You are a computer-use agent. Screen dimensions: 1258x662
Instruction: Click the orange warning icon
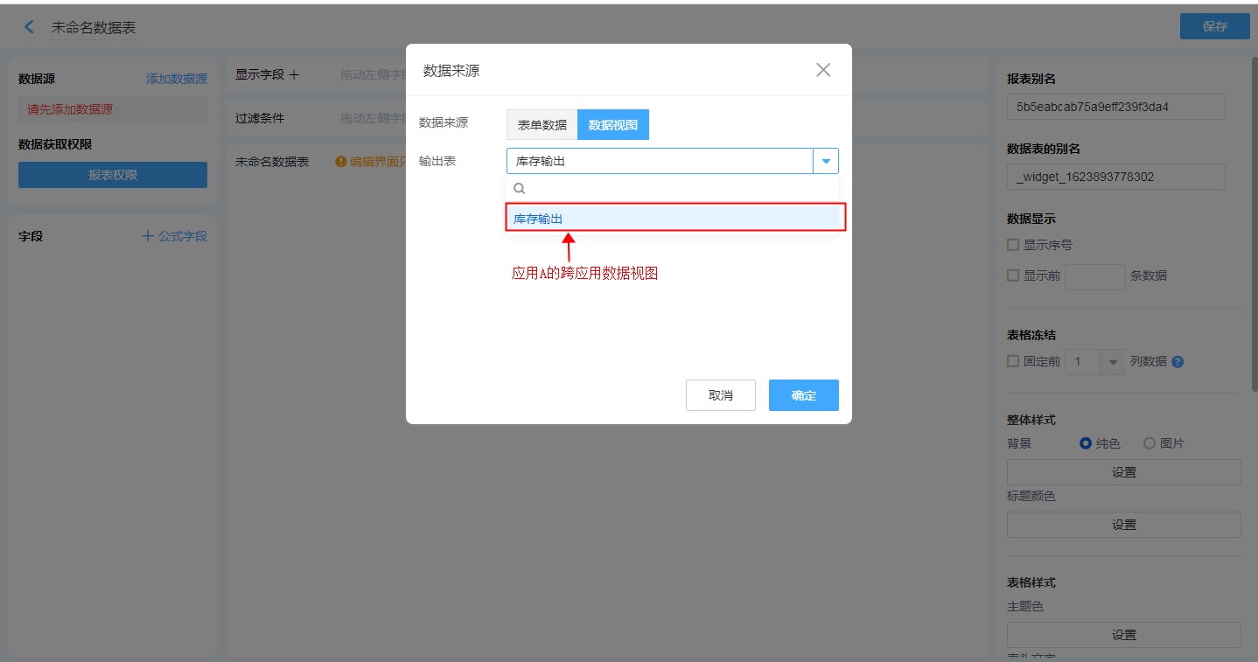(x=340, y=162)
